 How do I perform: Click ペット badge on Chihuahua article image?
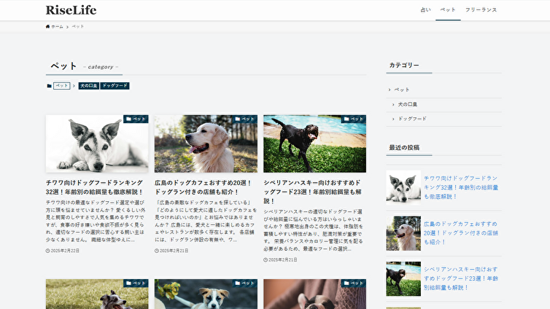(136, 119)
